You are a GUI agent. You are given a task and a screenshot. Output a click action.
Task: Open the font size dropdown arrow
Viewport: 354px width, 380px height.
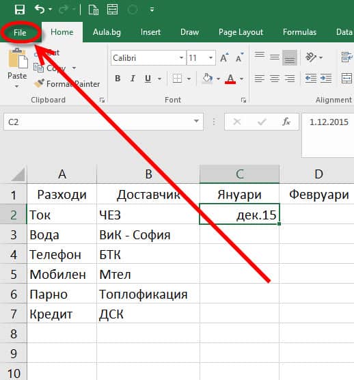pyautogui.click(x=210, y=57)
